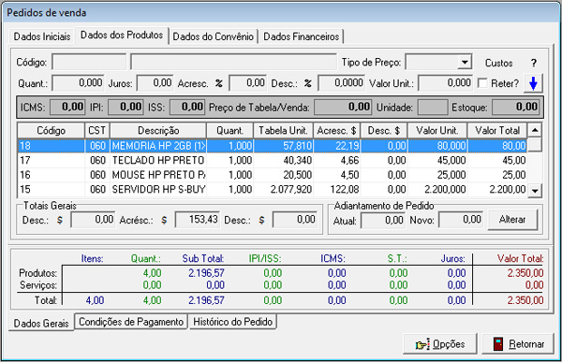Open Condições de Pagamento tab
The height and width of the screenshot is (362, 562).
(x=131, y=322)
